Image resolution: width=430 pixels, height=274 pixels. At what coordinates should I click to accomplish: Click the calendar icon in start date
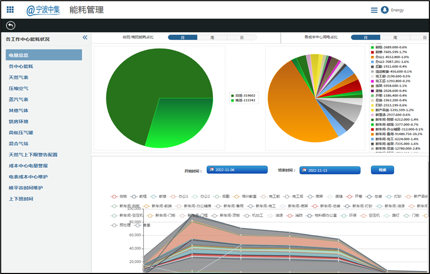212,170
